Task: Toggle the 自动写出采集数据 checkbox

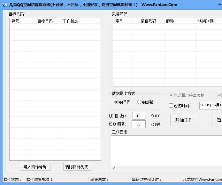Action: pos(171,95)
